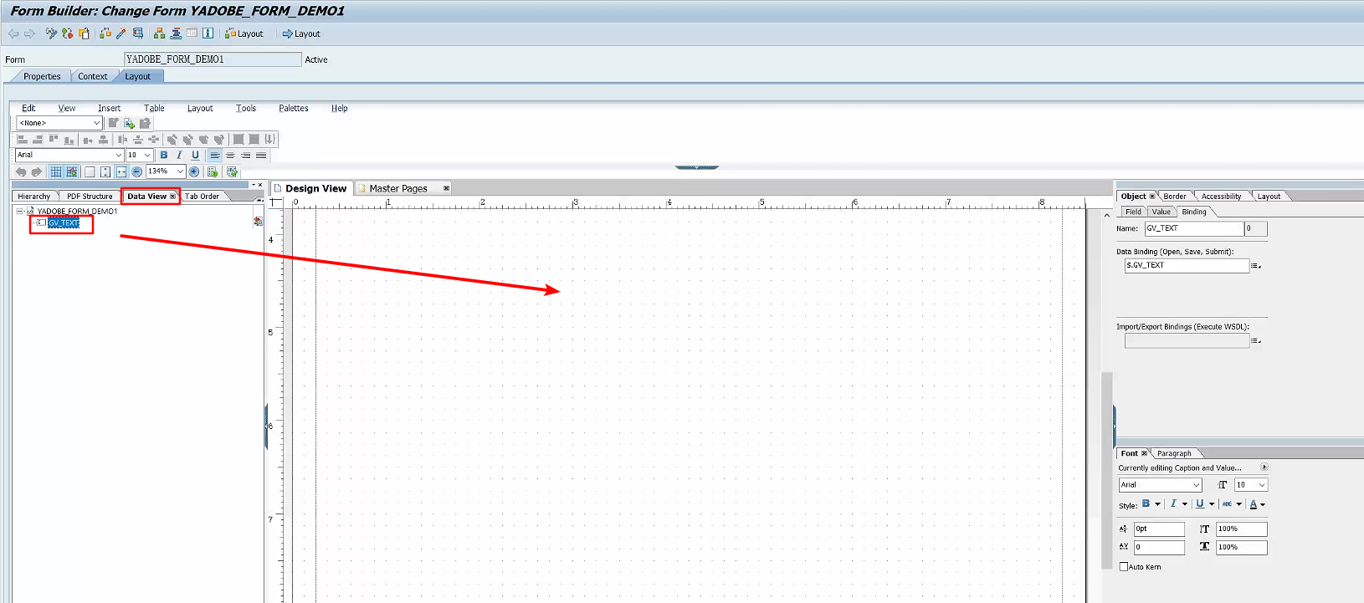
Task: Open the 134% zoom dropdown
Action: (166, 171)
